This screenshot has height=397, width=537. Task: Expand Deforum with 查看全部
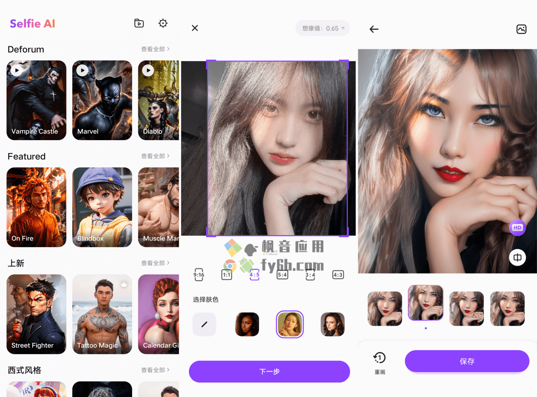155,49
